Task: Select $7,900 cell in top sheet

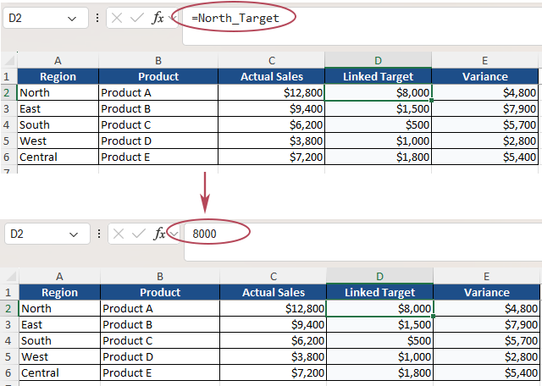Action: [485, 109]
